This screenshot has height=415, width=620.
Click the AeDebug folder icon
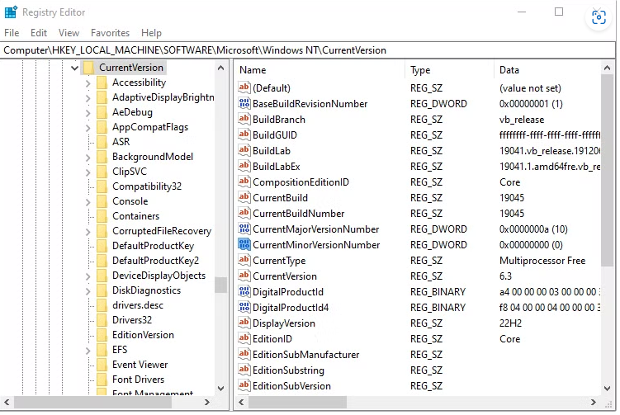coord(102,112)
